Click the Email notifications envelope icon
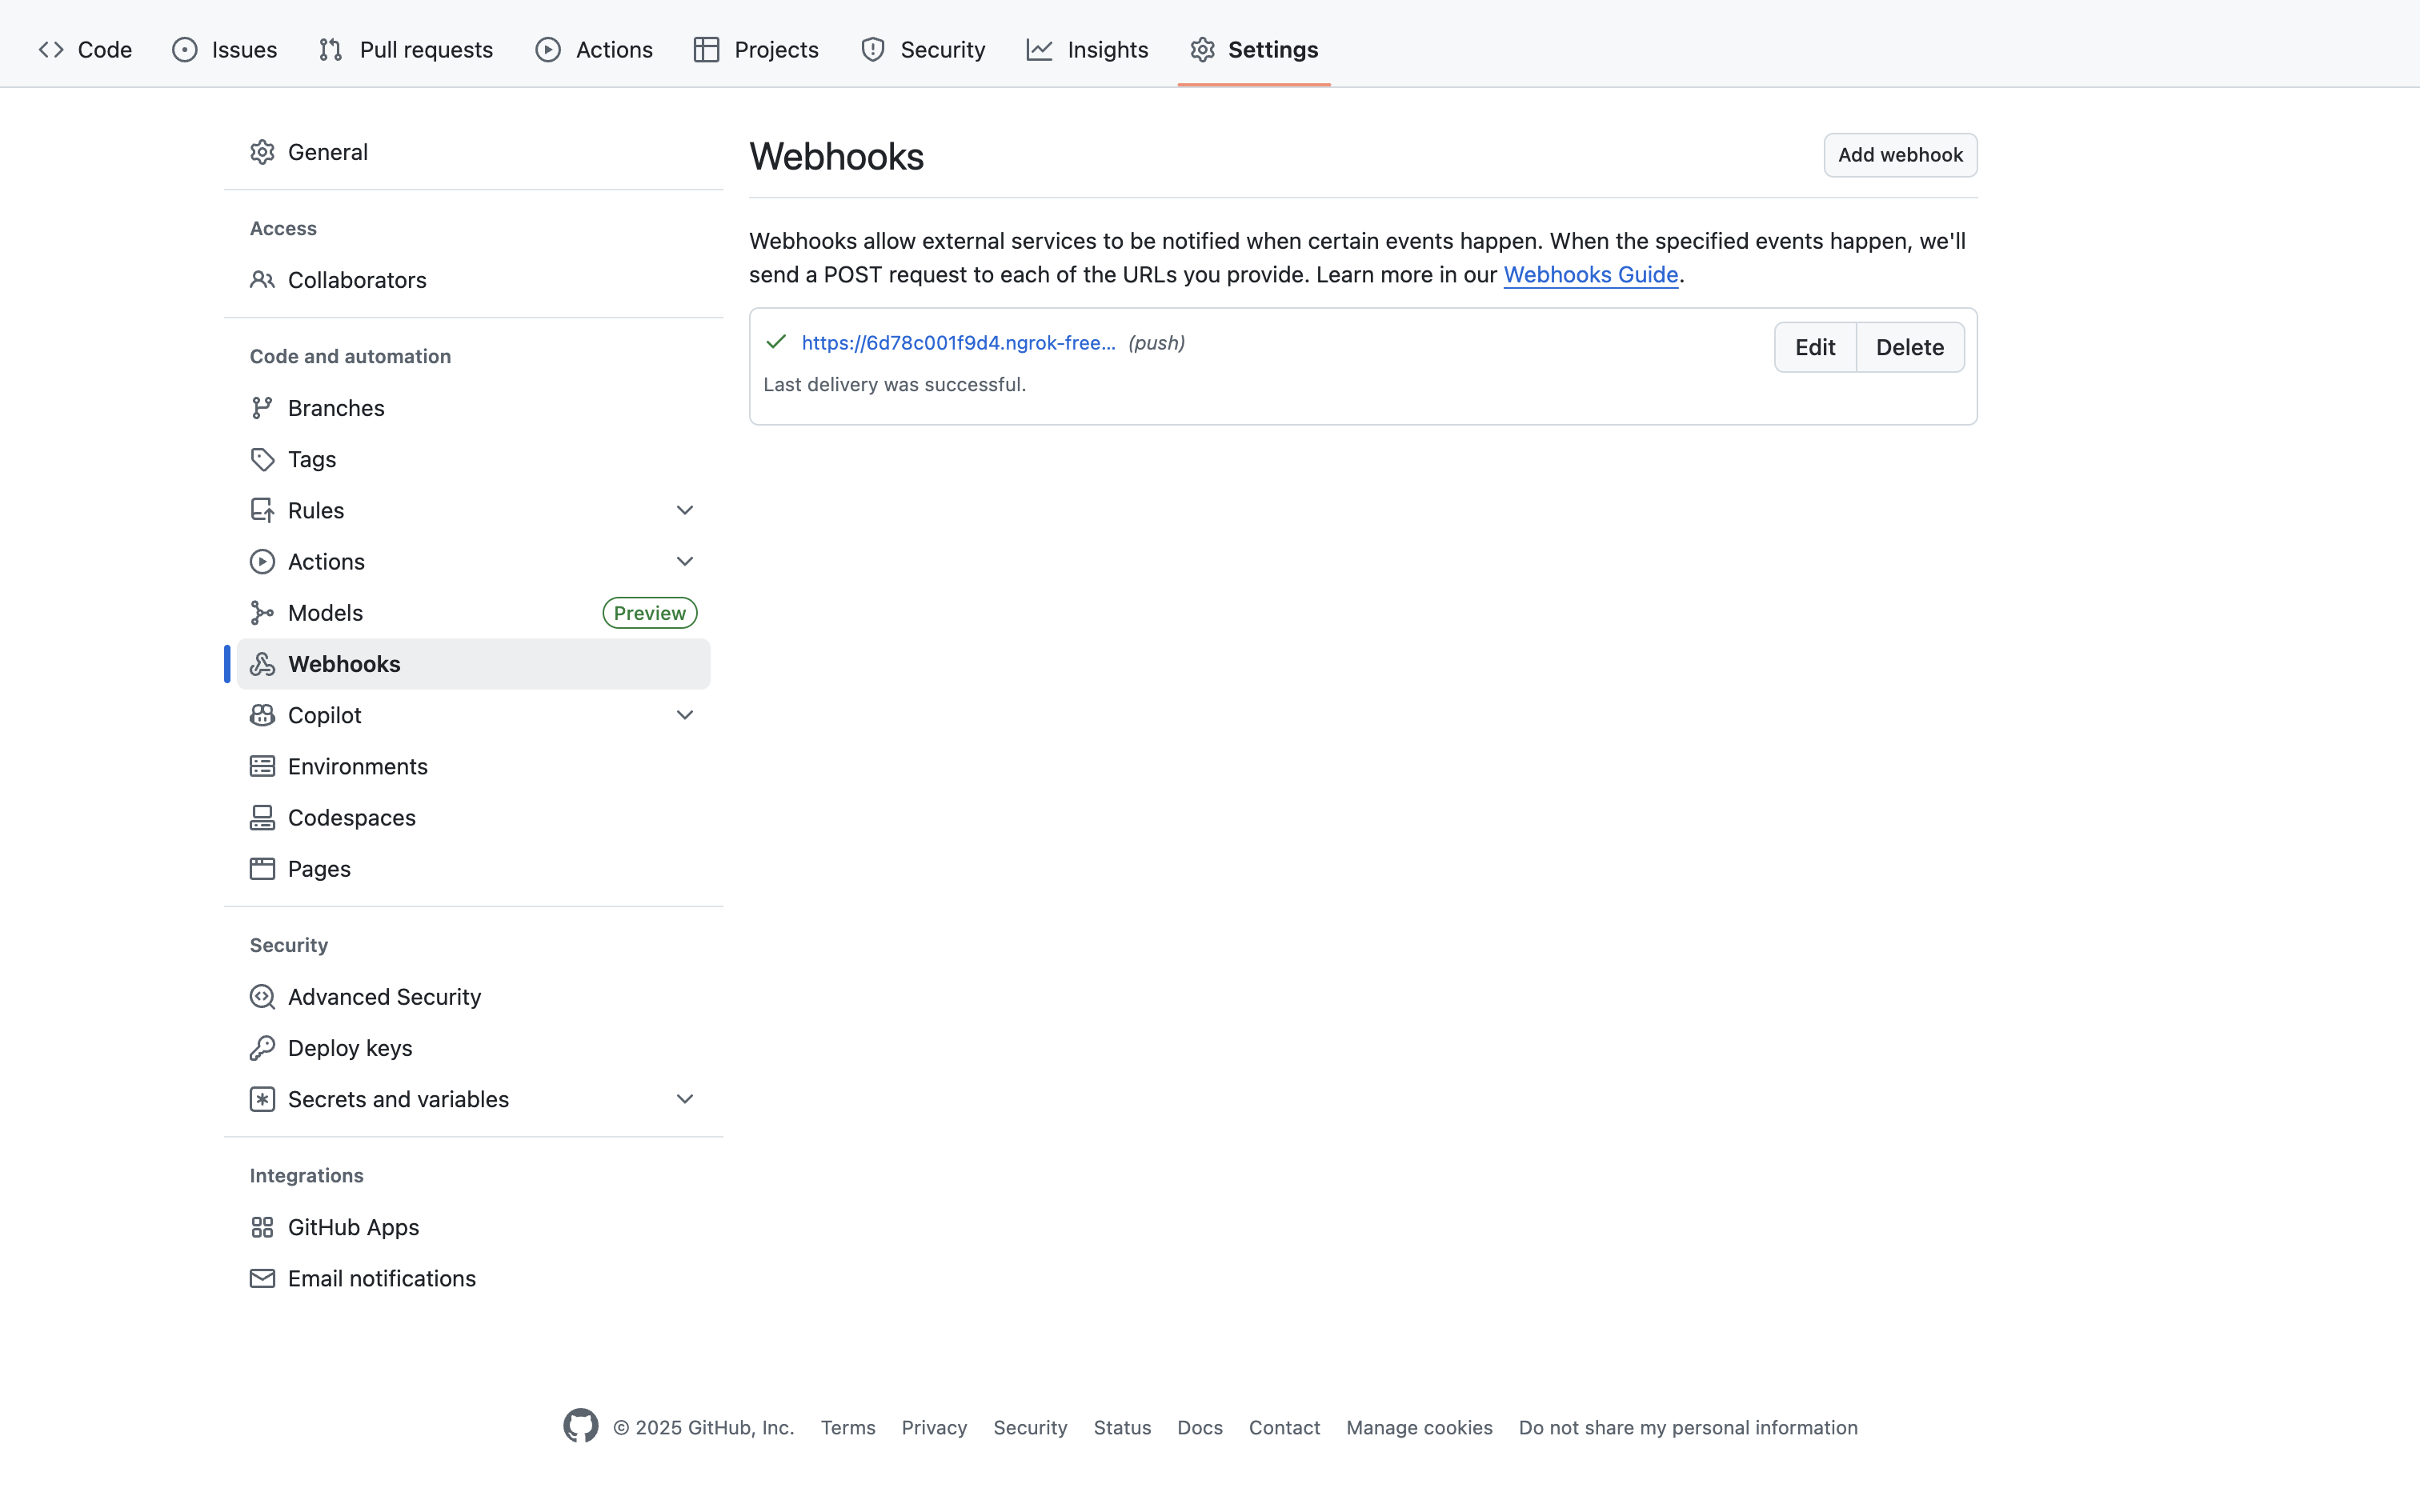 (x=262, y=1278)
